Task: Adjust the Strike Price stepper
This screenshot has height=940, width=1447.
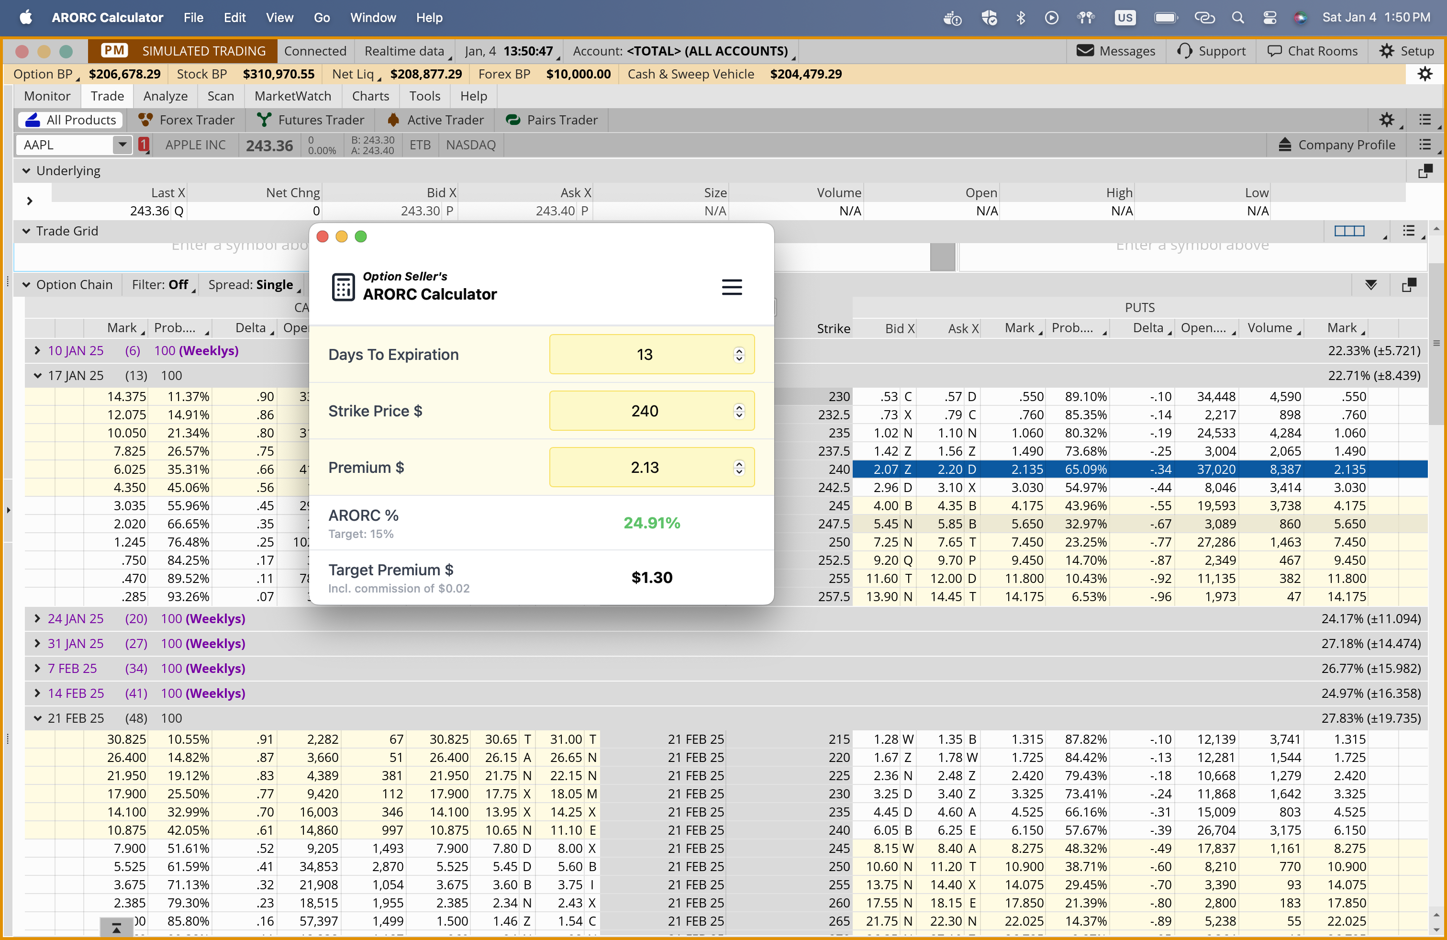Action: pos(739,411)
